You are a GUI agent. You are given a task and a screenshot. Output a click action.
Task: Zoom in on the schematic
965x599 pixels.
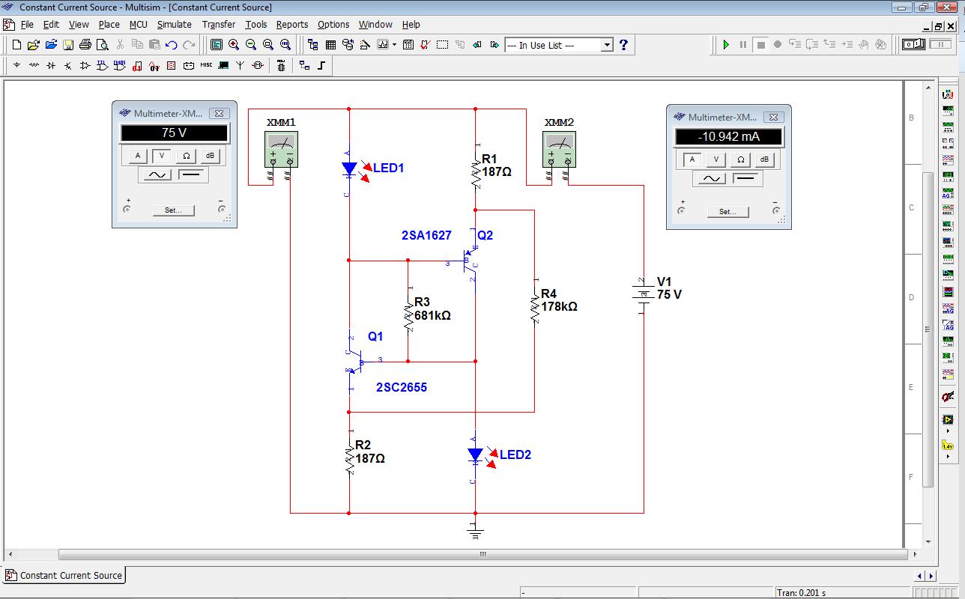[234, 45]
